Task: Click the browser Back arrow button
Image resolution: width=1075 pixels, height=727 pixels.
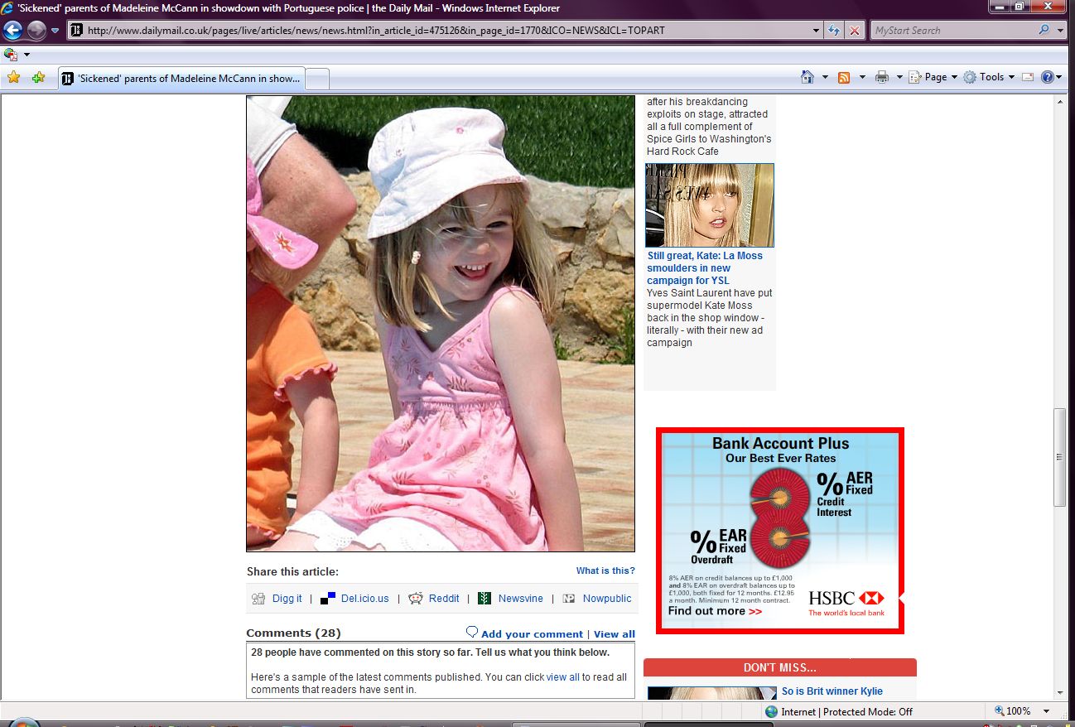Action: click(x=12, y=31)
